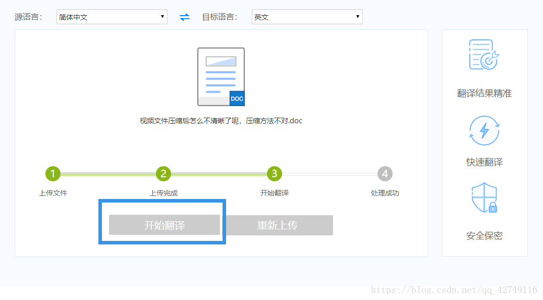Image resolution: width=543 pixels, height=300 pixels.
Task: Click step 4 circle 处理成功
Action: pos(385,174)
